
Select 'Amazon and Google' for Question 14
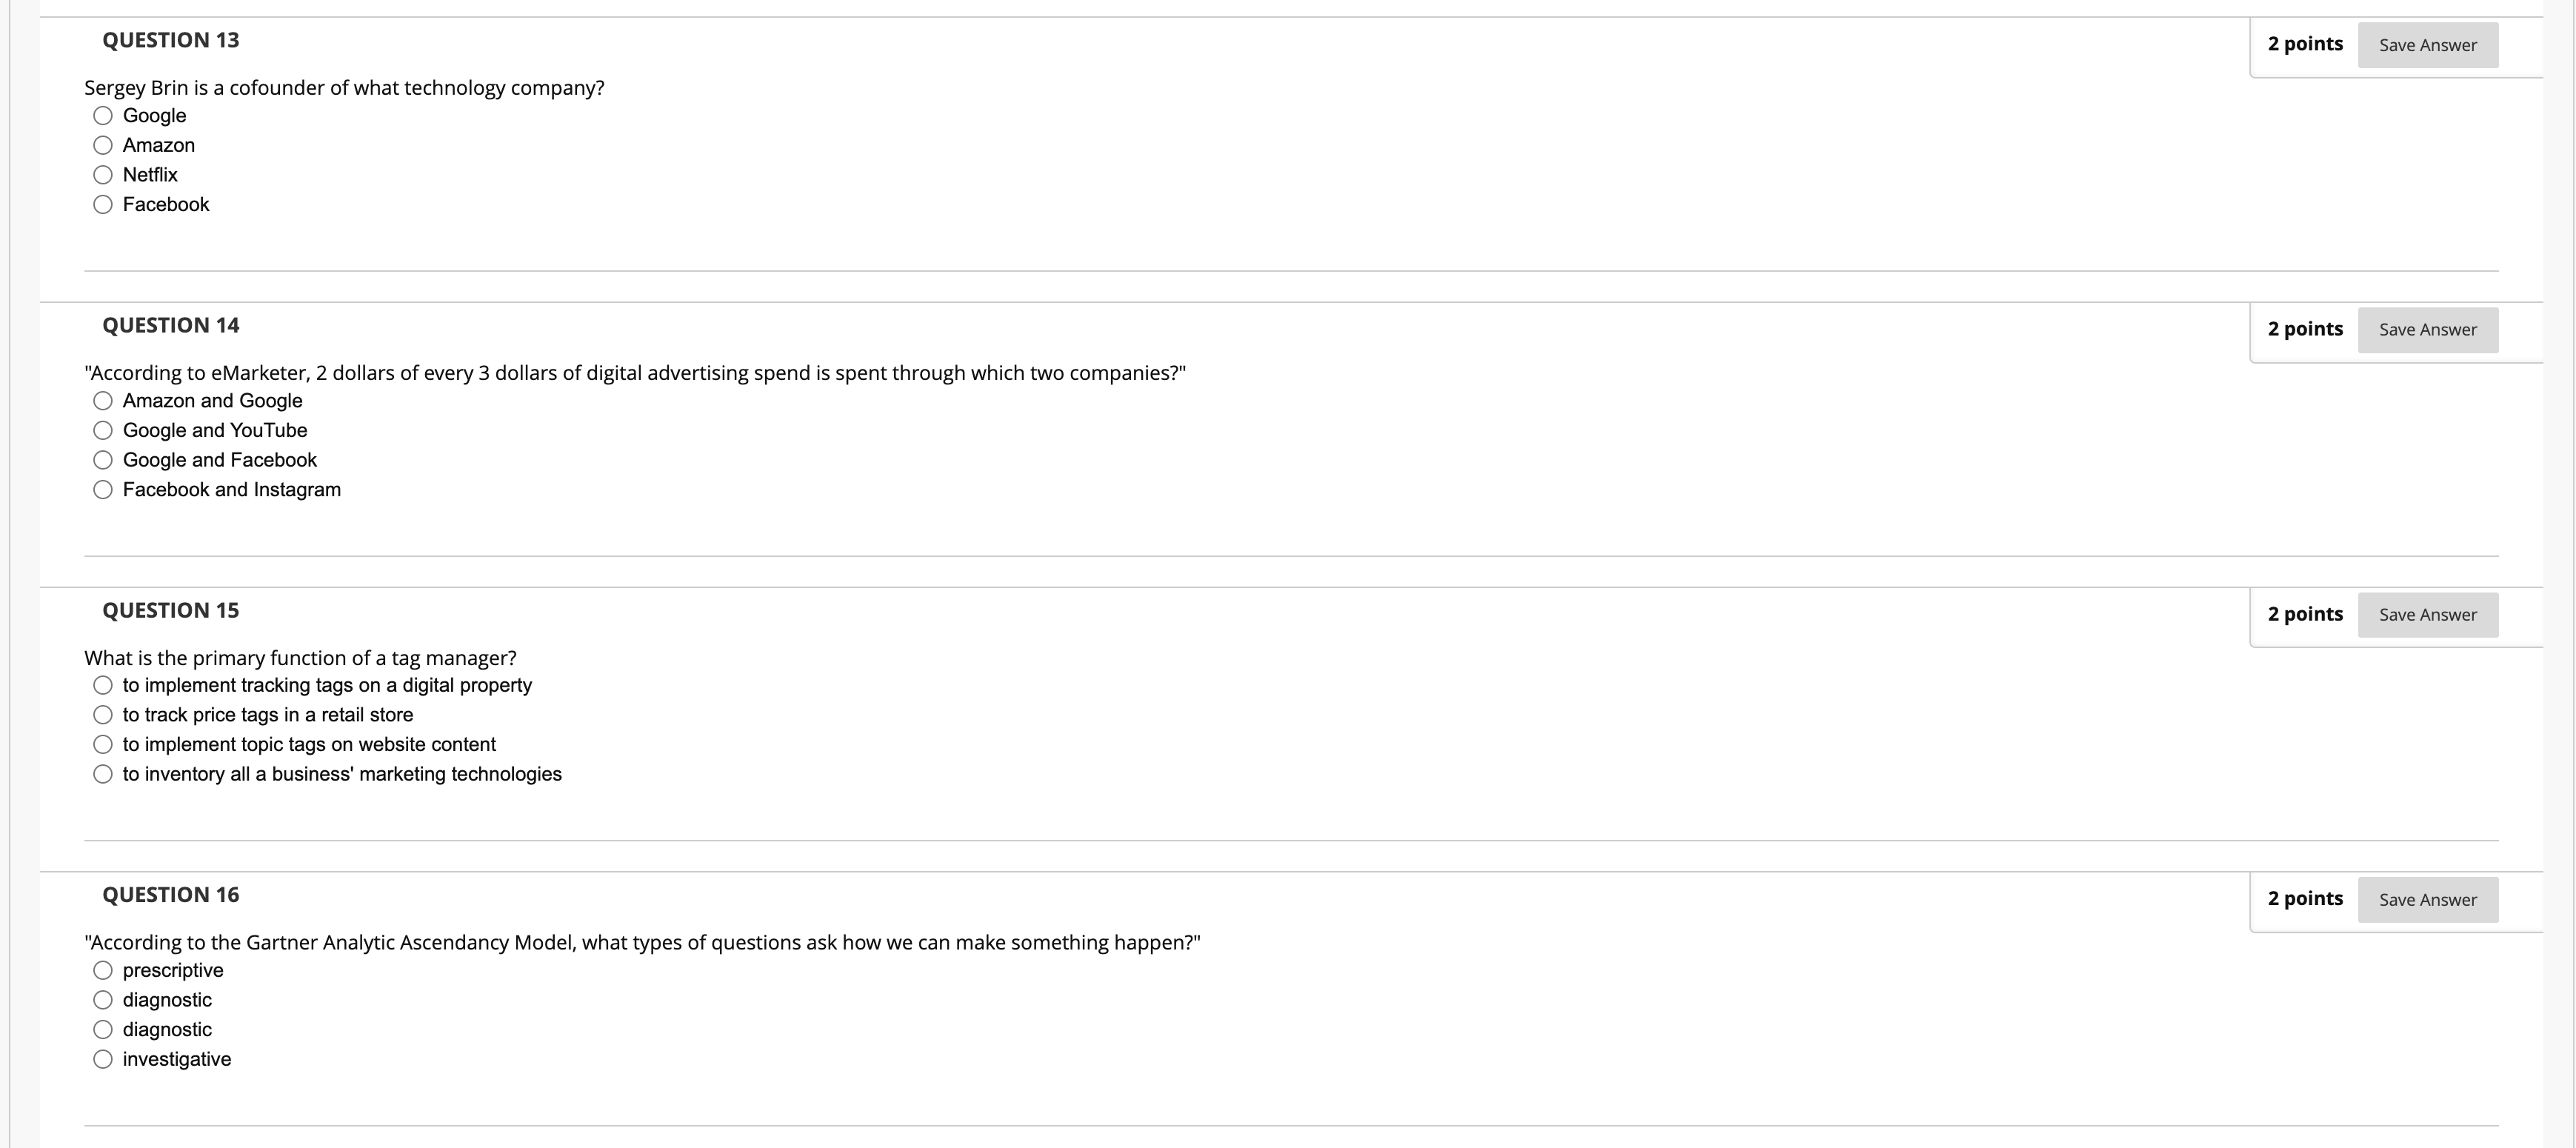(x=103, y=400)
